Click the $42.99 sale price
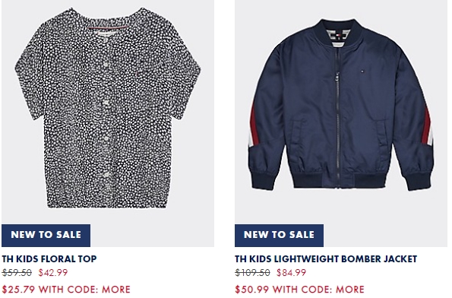 point(53,273)
